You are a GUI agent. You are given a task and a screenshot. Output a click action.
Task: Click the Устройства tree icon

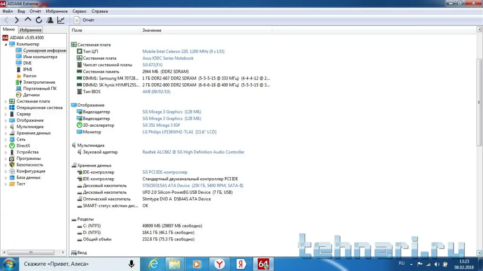point(12,152)
